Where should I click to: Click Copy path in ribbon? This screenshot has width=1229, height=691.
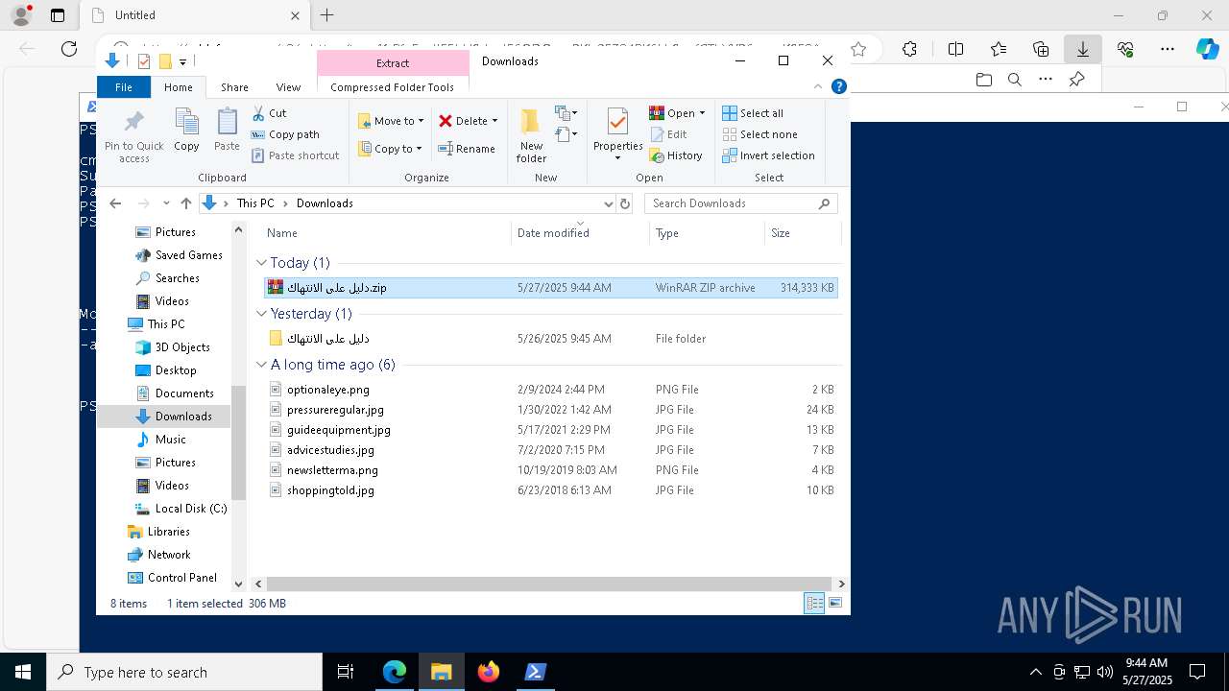[x=285, y=134]
